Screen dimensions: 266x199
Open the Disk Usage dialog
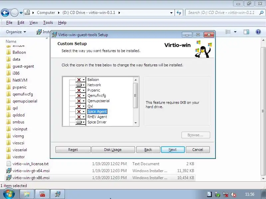pos(113,150)
